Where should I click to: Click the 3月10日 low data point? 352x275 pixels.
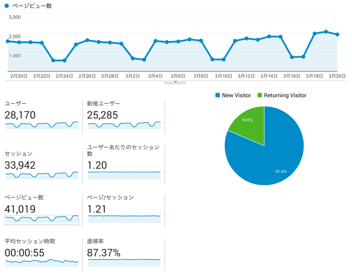[x=224, y=59]
